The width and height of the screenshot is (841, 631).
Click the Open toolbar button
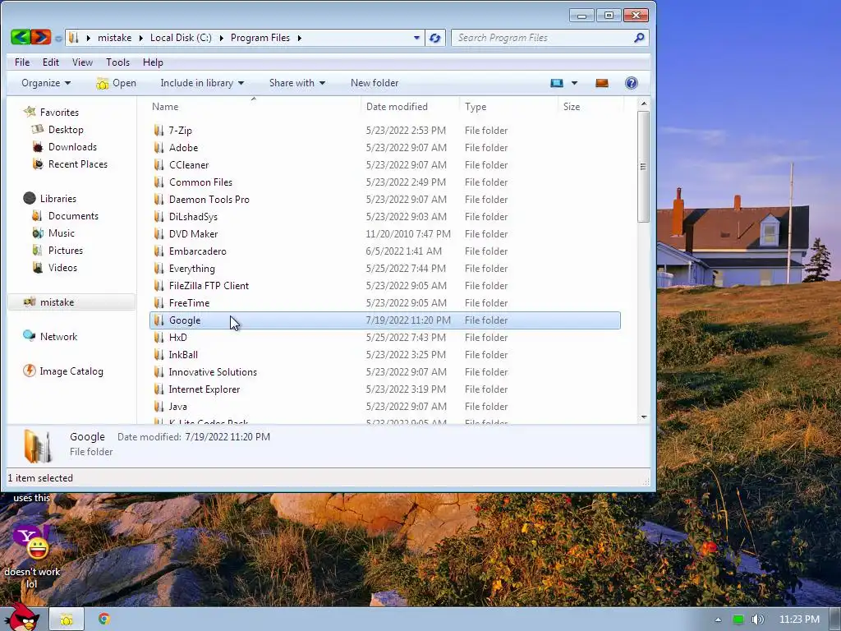pos(117,83)
